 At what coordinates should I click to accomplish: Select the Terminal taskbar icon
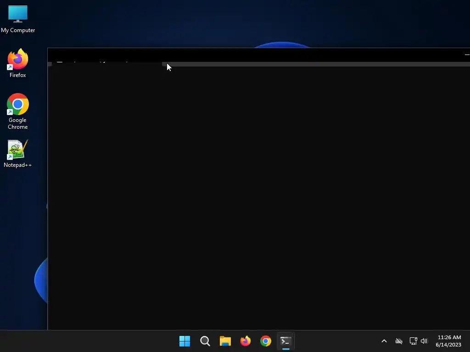(x=285, y=341)
